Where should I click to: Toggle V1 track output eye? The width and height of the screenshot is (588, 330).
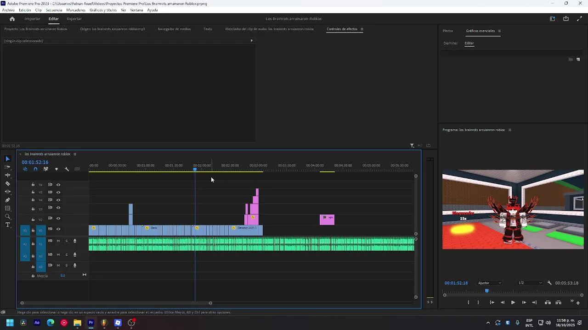click(x=58, y=229)
